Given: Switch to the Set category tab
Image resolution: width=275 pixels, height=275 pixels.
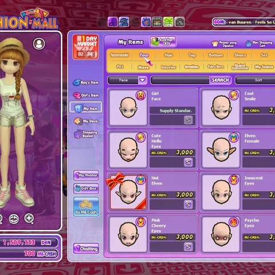Looking at the screenshot, I should 264,55.
